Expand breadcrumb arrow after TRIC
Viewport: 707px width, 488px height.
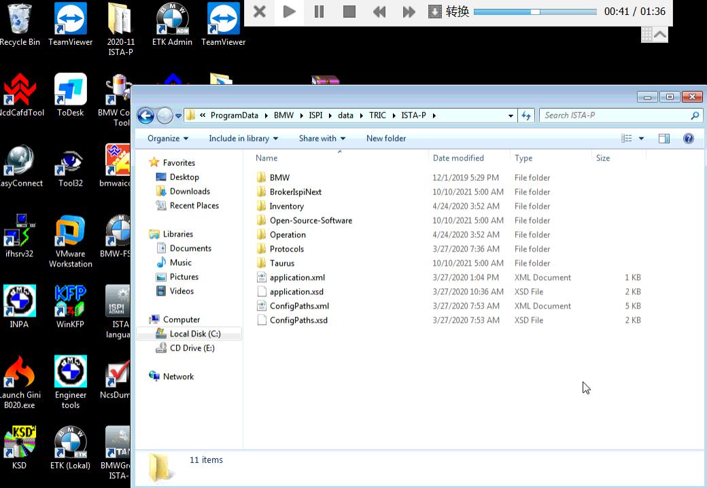[x=394, y=116]
